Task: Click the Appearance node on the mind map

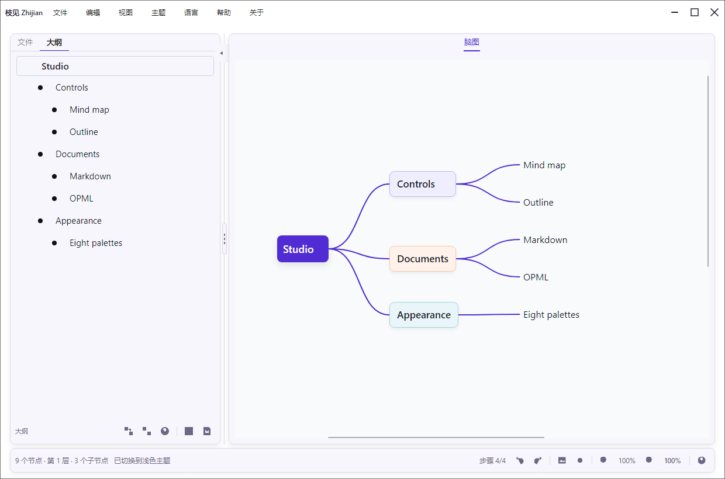Action: 424,315
